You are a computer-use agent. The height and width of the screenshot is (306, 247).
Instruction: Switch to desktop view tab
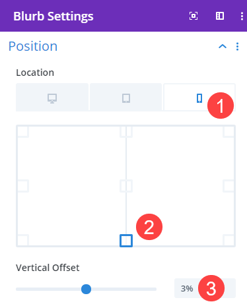pyautogui.click(x=52, y=97)
